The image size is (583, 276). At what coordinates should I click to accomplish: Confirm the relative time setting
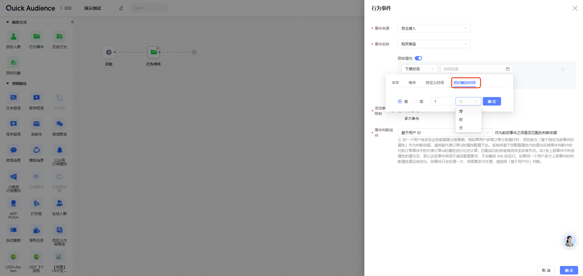[492, 101]
